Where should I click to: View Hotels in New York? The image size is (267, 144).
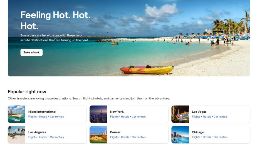point(125,117)
